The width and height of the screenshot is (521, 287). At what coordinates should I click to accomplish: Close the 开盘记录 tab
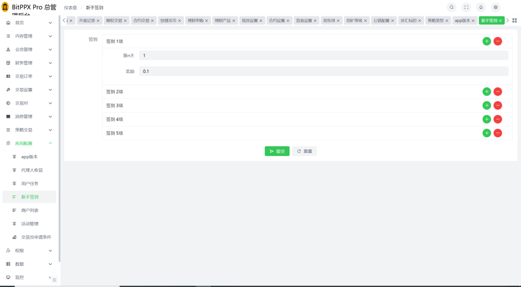click(x=98, y=20)
